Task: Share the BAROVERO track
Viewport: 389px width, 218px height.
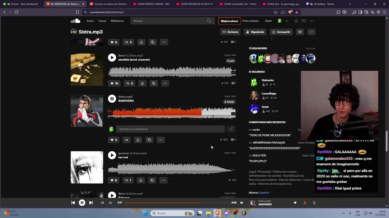Action: (x=138, y=140)
